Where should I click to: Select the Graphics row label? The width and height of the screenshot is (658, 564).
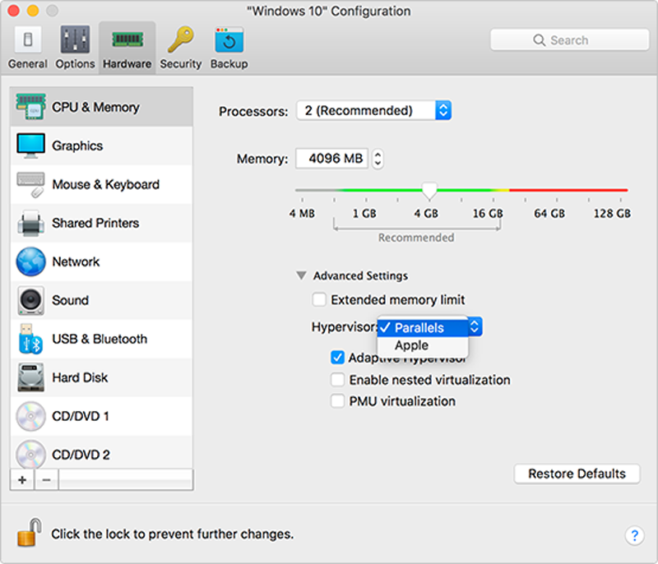[x=77, y=146]
